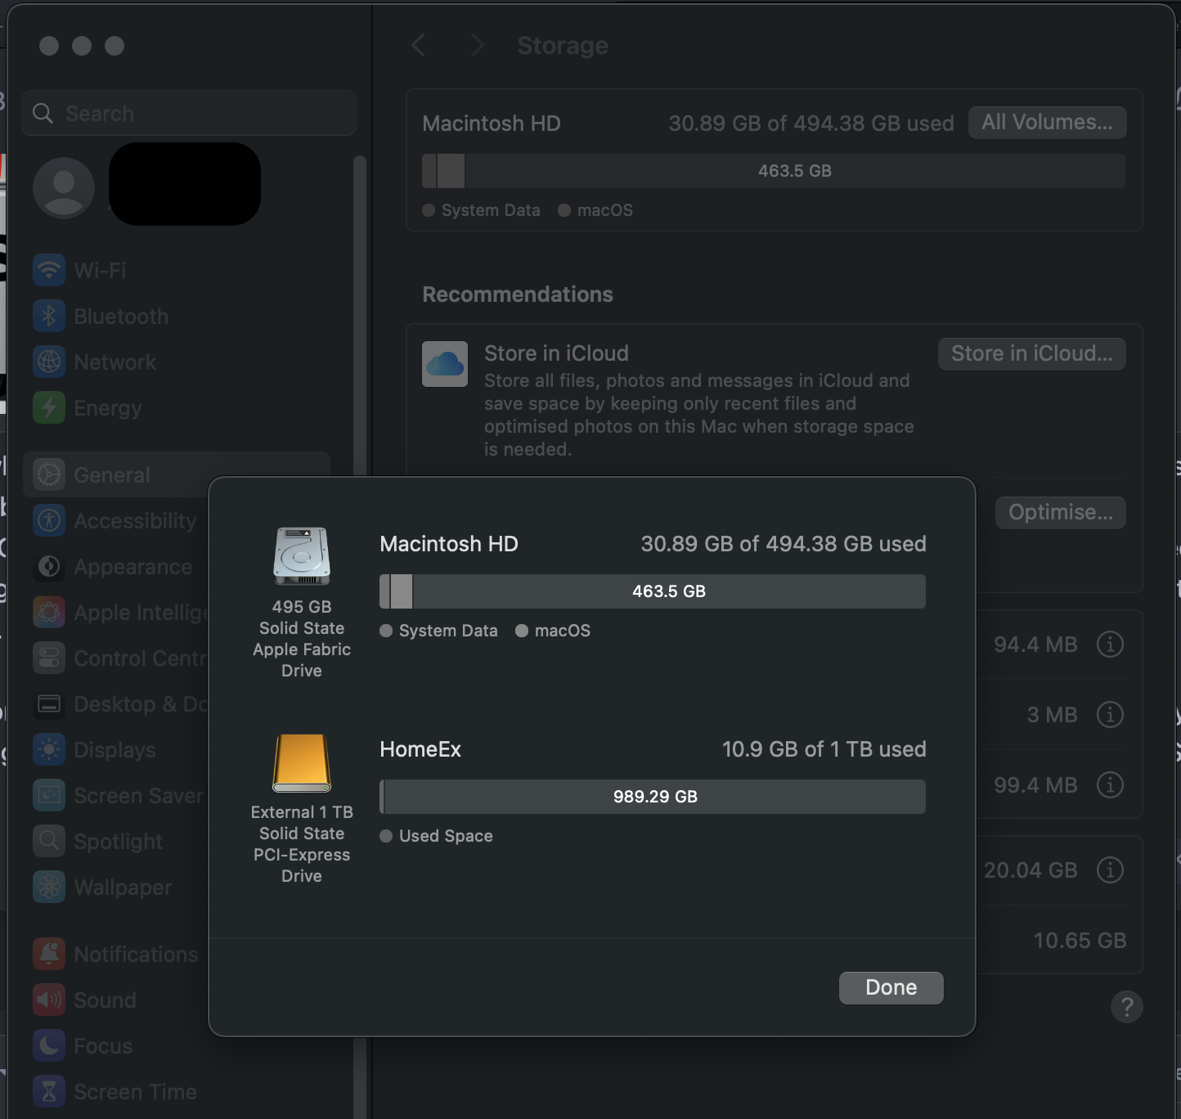Click the help question mark button
Viewport: 1181px width, 1119px height.
(x=1126, y=1007)
